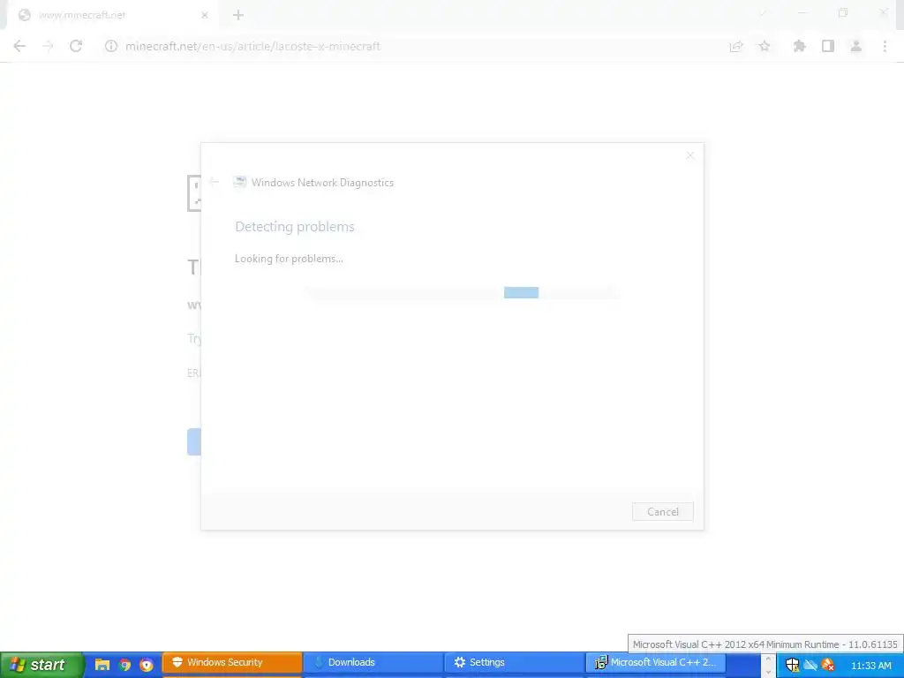Switch to Microsoft Visual C++ taskbar button
This screenshot has width=904, height=678.
click(656, 663)
